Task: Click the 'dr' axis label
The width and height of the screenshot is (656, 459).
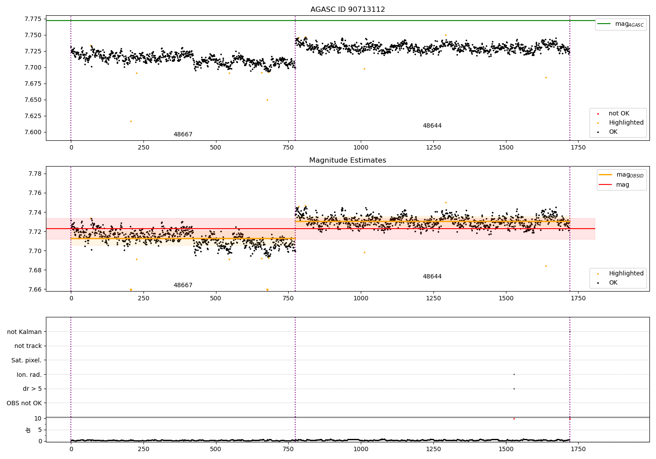Action: tap(28, 430)
